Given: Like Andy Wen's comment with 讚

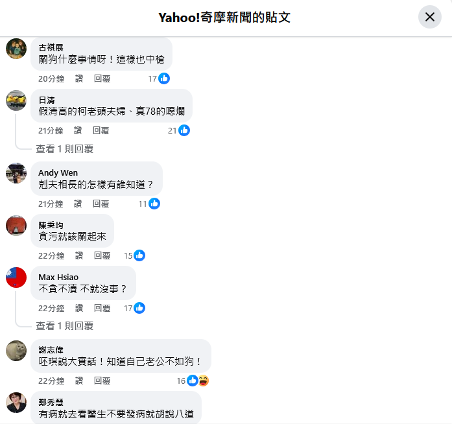Looking at the screenshot, I should coord(78,204).
